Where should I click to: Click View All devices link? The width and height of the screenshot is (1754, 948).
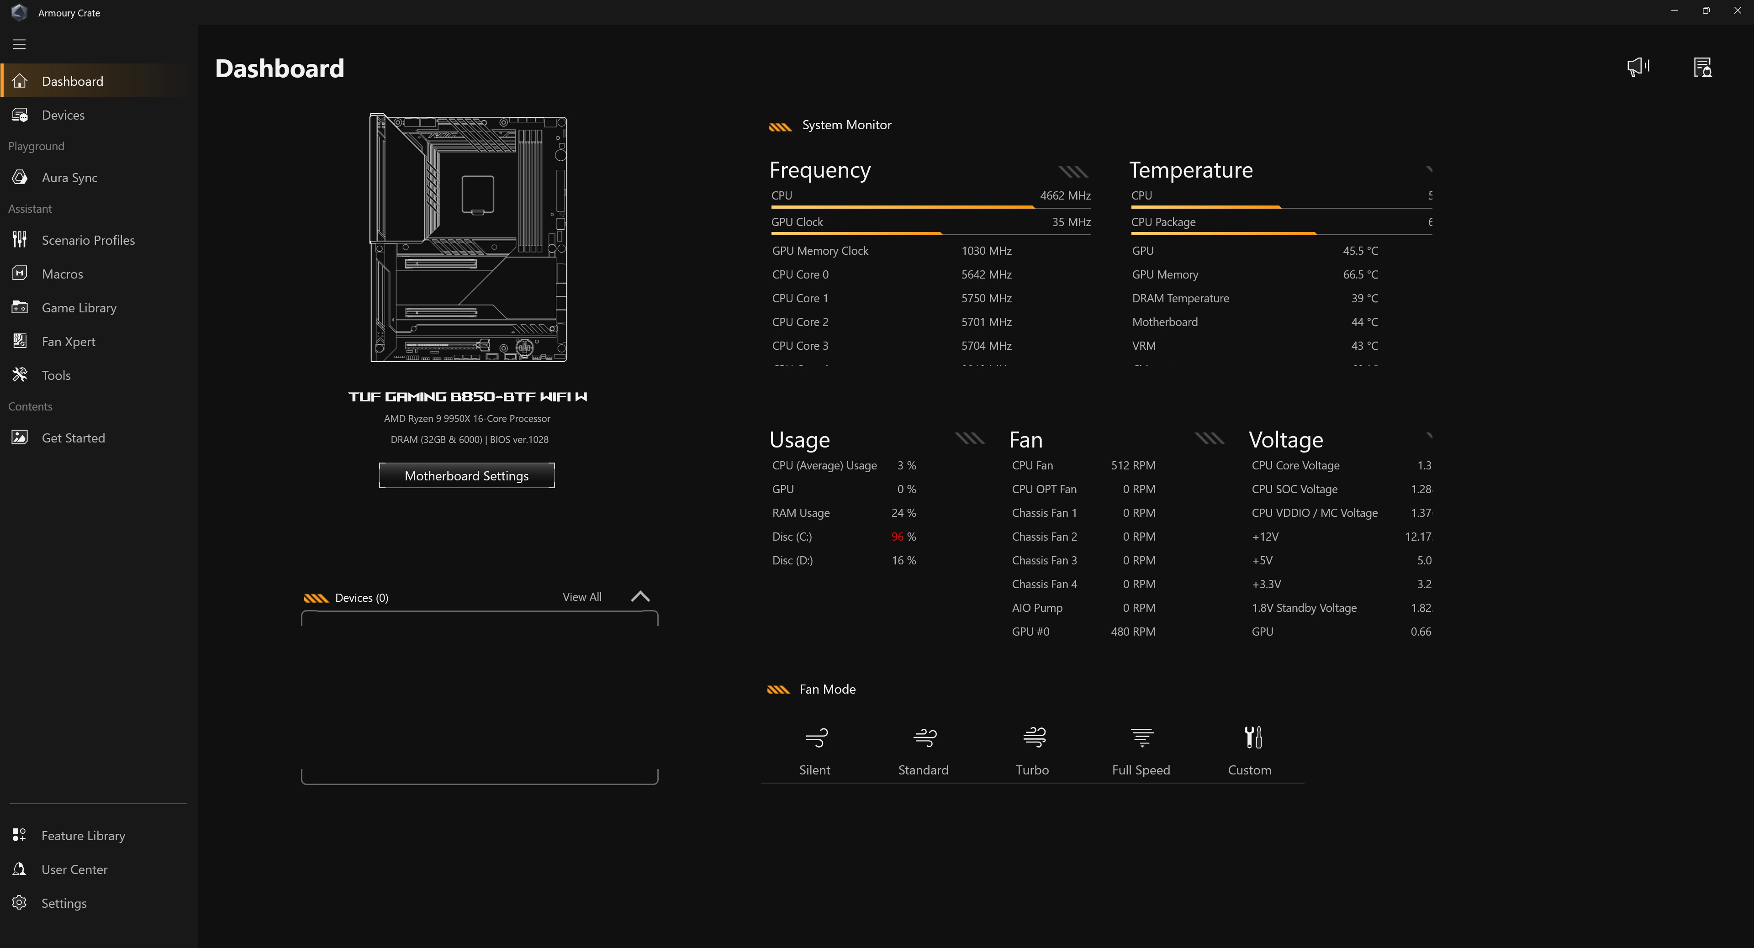pyautogui.click(x=581, y=597)
